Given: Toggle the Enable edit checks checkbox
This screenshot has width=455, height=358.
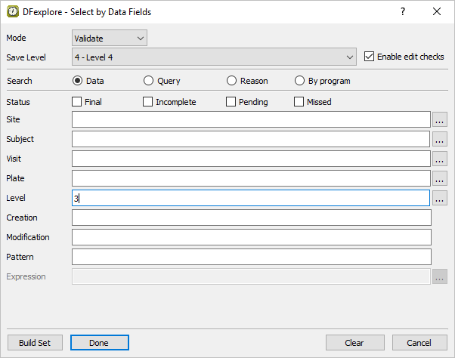Looking at the screenshot, I should tap(370, 57).
